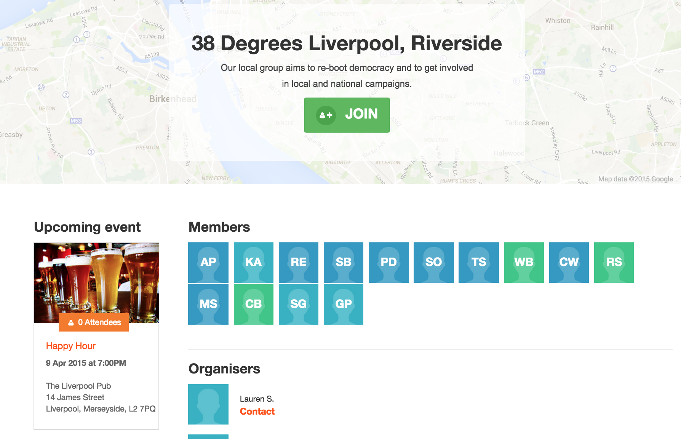Screen dimensions: 681x439
Task: Click the 'Whiston' label on the map
Action: tap(558, 21)
